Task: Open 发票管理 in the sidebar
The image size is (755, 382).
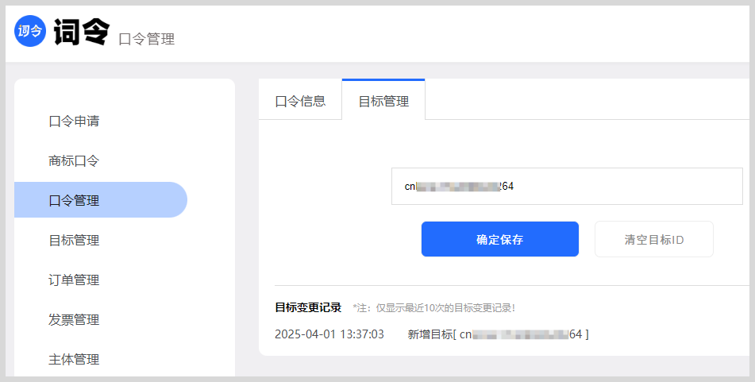Action: pos(74,319)
